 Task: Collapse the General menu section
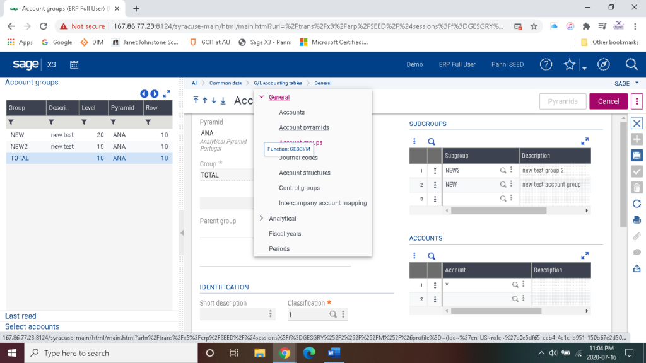(x=261, y=97)
